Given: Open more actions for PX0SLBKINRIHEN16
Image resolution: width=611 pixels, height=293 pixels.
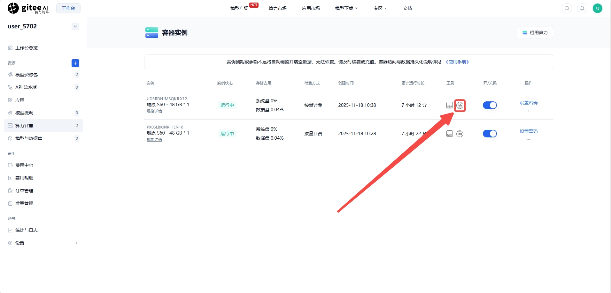Looking at the screenshot, I should click(529, 139).
